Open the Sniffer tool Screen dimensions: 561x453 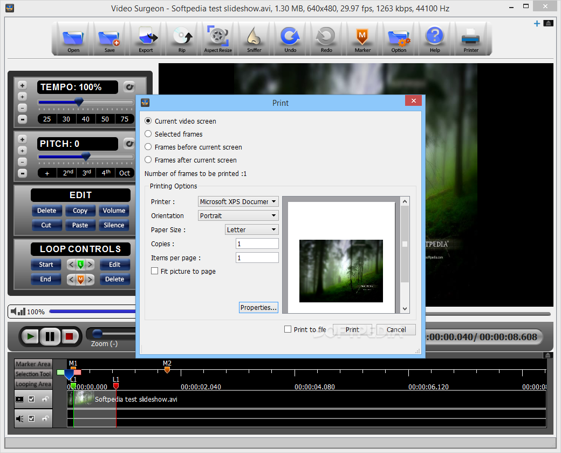pos(254,39)
